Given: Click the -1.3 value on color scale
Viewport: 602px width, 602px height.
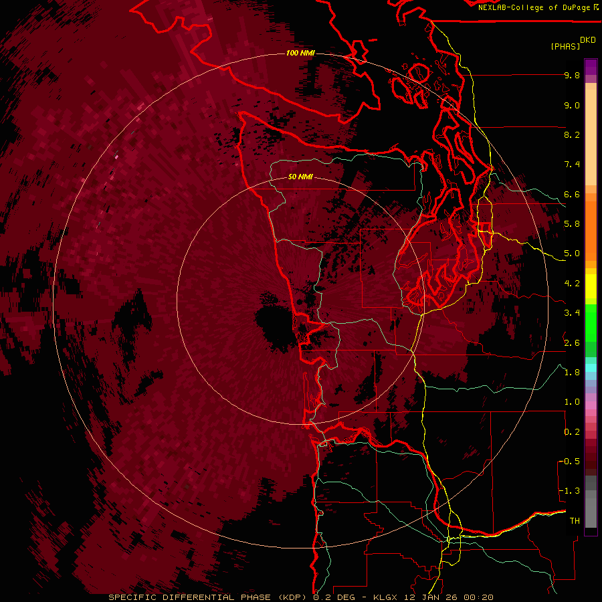Looking at the screenshot, I should (x=569, y=491).
